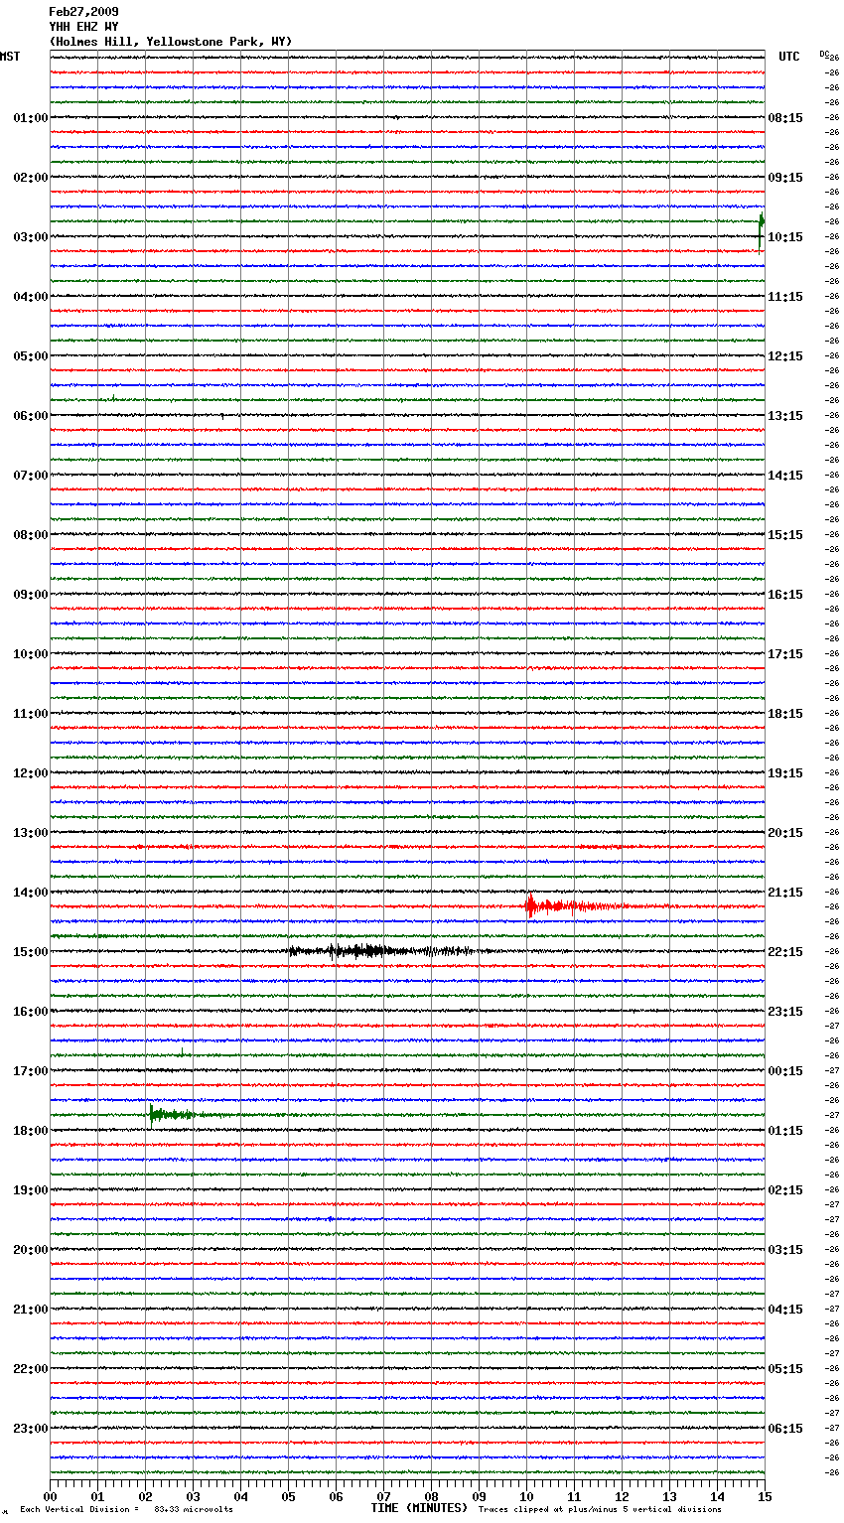Click the 14:15 UTC time label
Screen dimensions: 844x1523
tap(785, 476)
